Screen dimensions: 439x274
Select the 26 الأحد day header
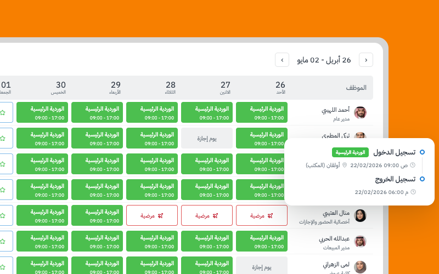pyautogui.click(x=280, y=87)
